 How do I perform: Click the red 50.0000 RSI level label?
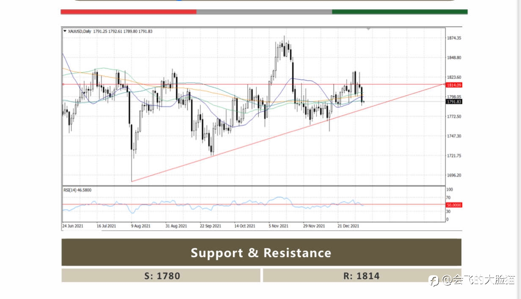pos(454,205)
